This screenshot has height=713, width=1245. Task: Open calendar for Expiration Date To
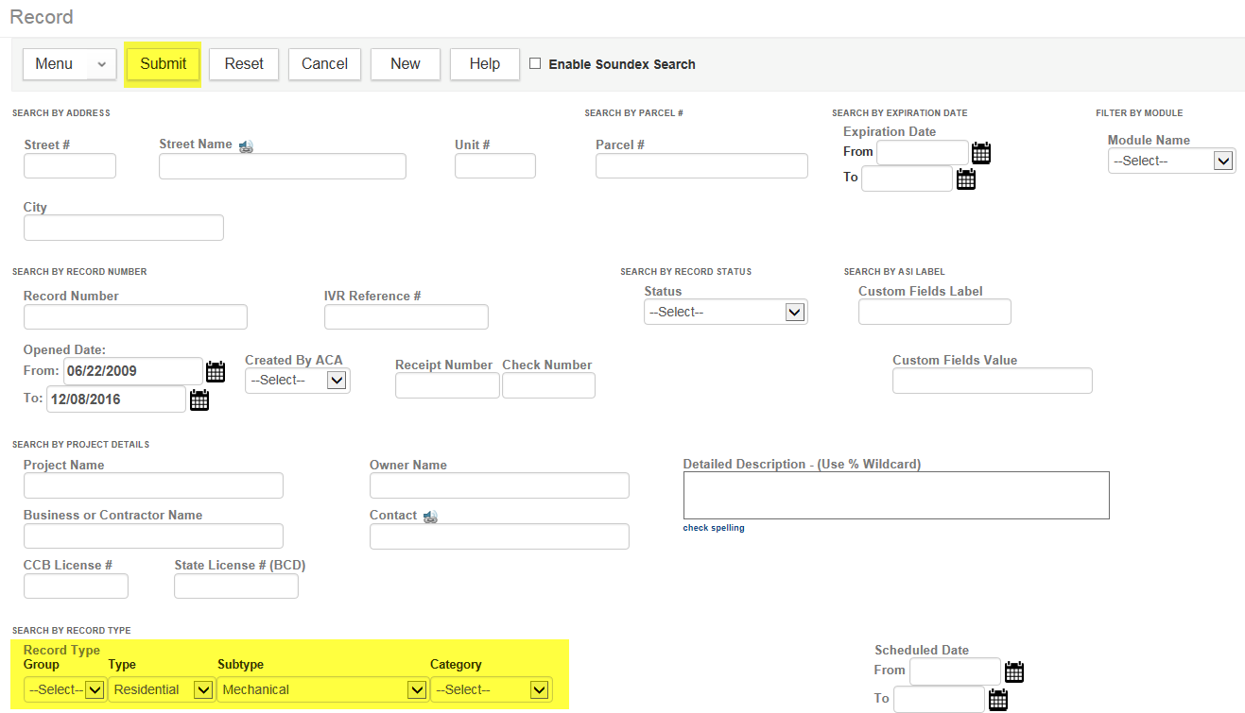pyautogui.click(x=965, y=179)
